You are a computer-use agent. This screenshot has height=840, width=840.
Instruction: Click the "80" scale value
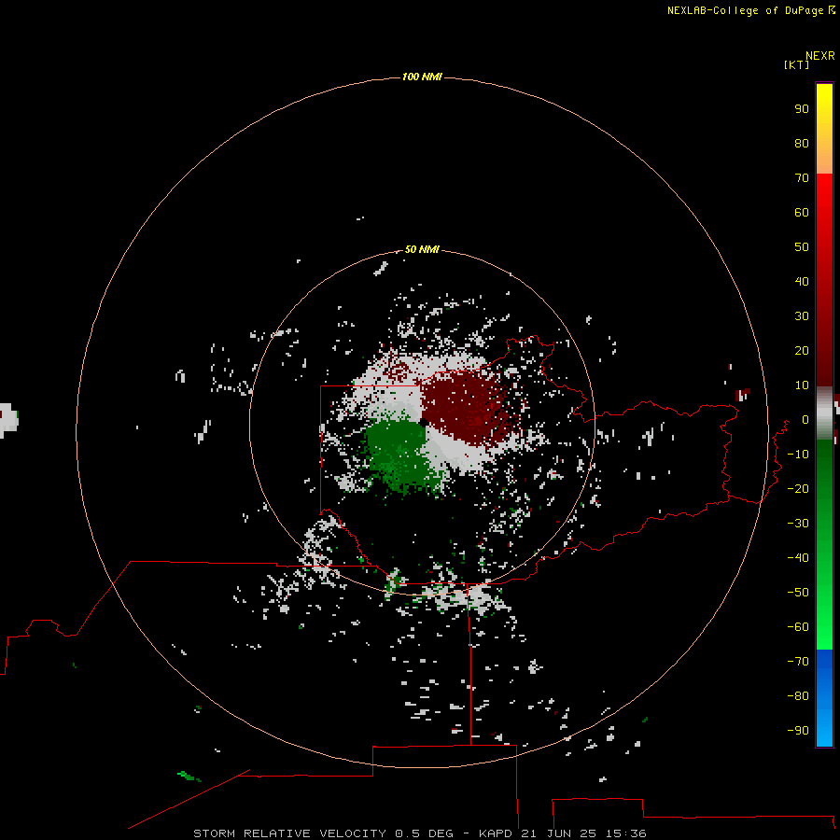(802, 143)
